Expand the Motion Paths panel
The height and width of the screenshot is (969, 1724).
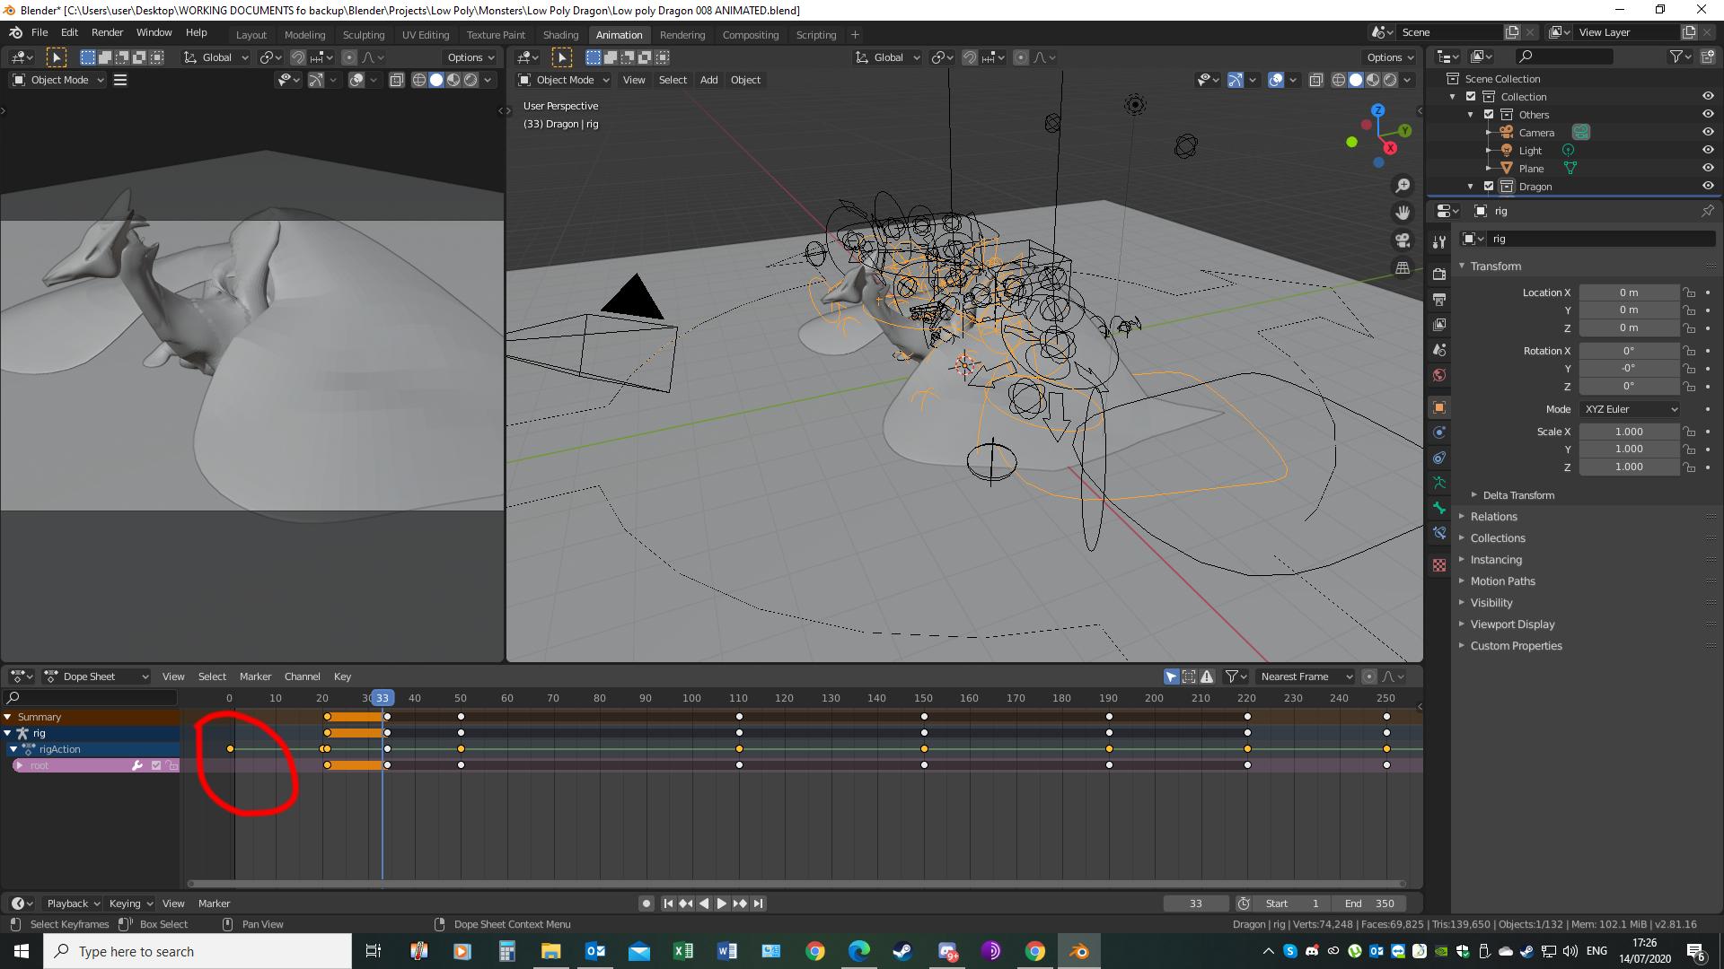[1502, 581]
